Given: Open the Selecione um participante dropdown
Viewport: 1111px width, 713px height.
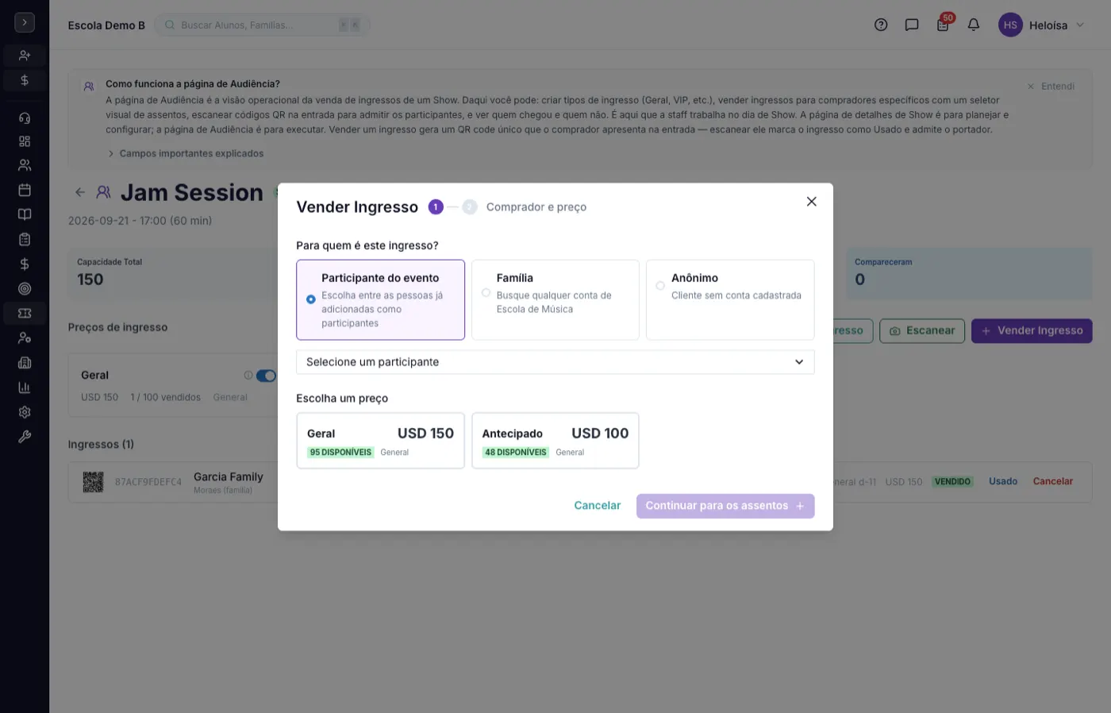Looking at the screenshot, I should (555, 362).
